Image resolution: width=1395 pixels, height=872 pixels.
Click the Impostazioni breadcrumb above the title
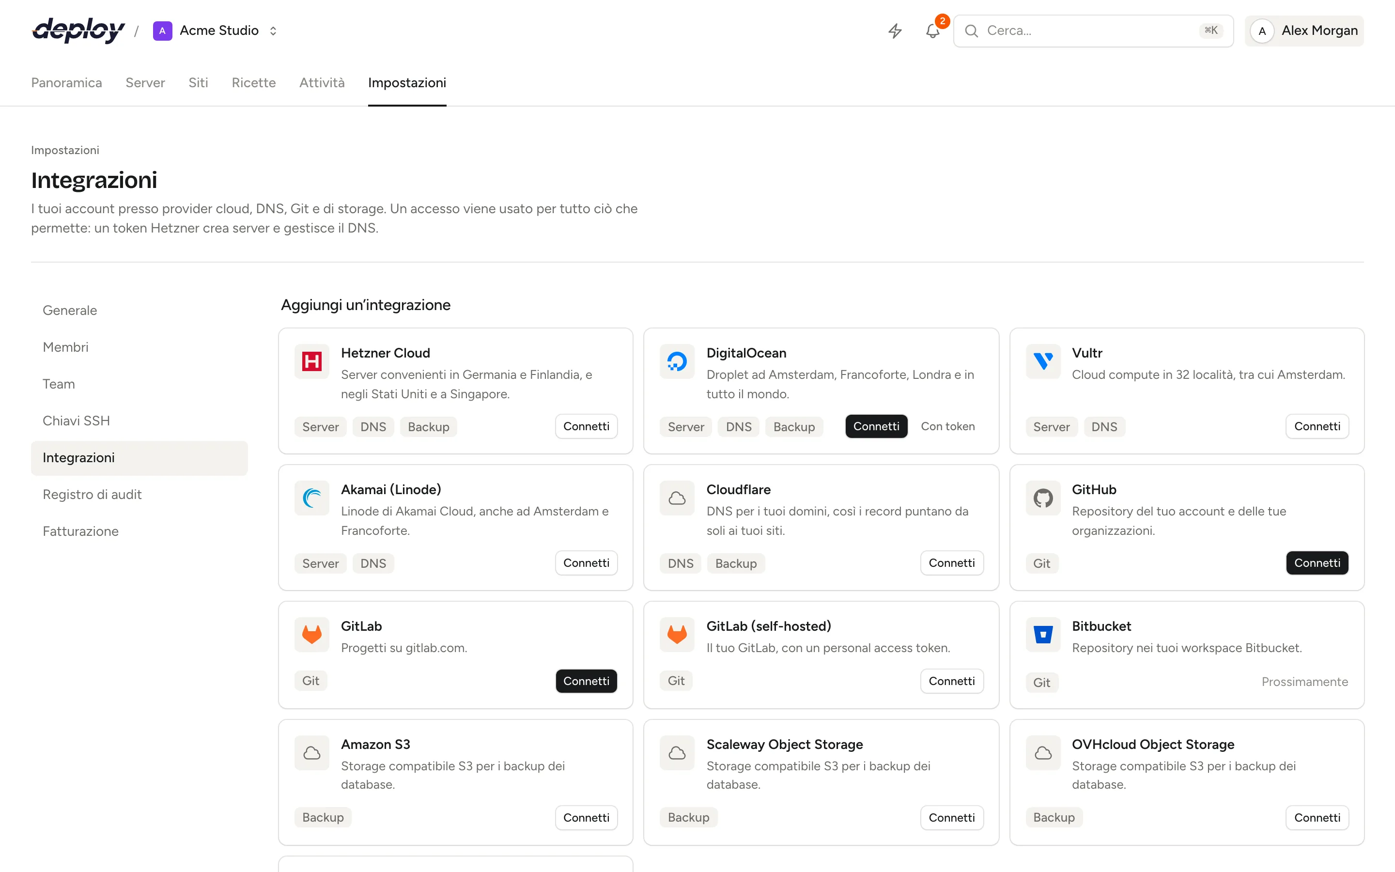(x=65, y=150)
